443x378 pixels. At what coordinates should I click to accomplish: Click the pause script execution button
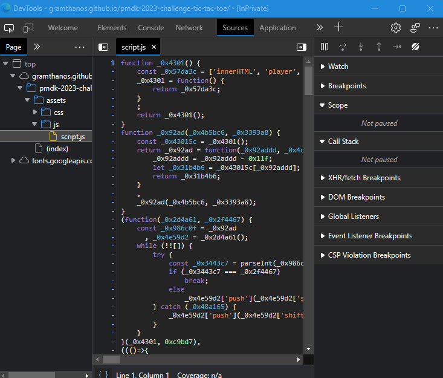(x=325, y=47)
